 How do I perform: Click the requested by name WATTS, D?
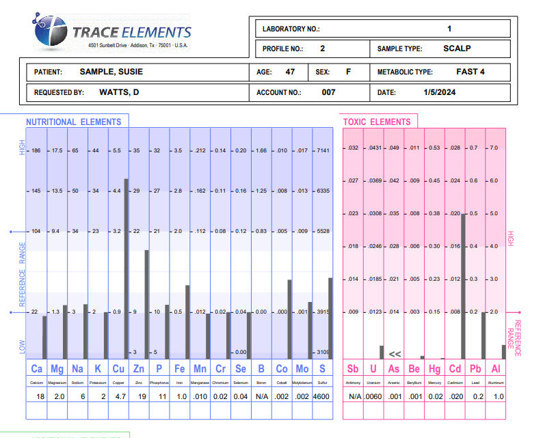point(119,92)
